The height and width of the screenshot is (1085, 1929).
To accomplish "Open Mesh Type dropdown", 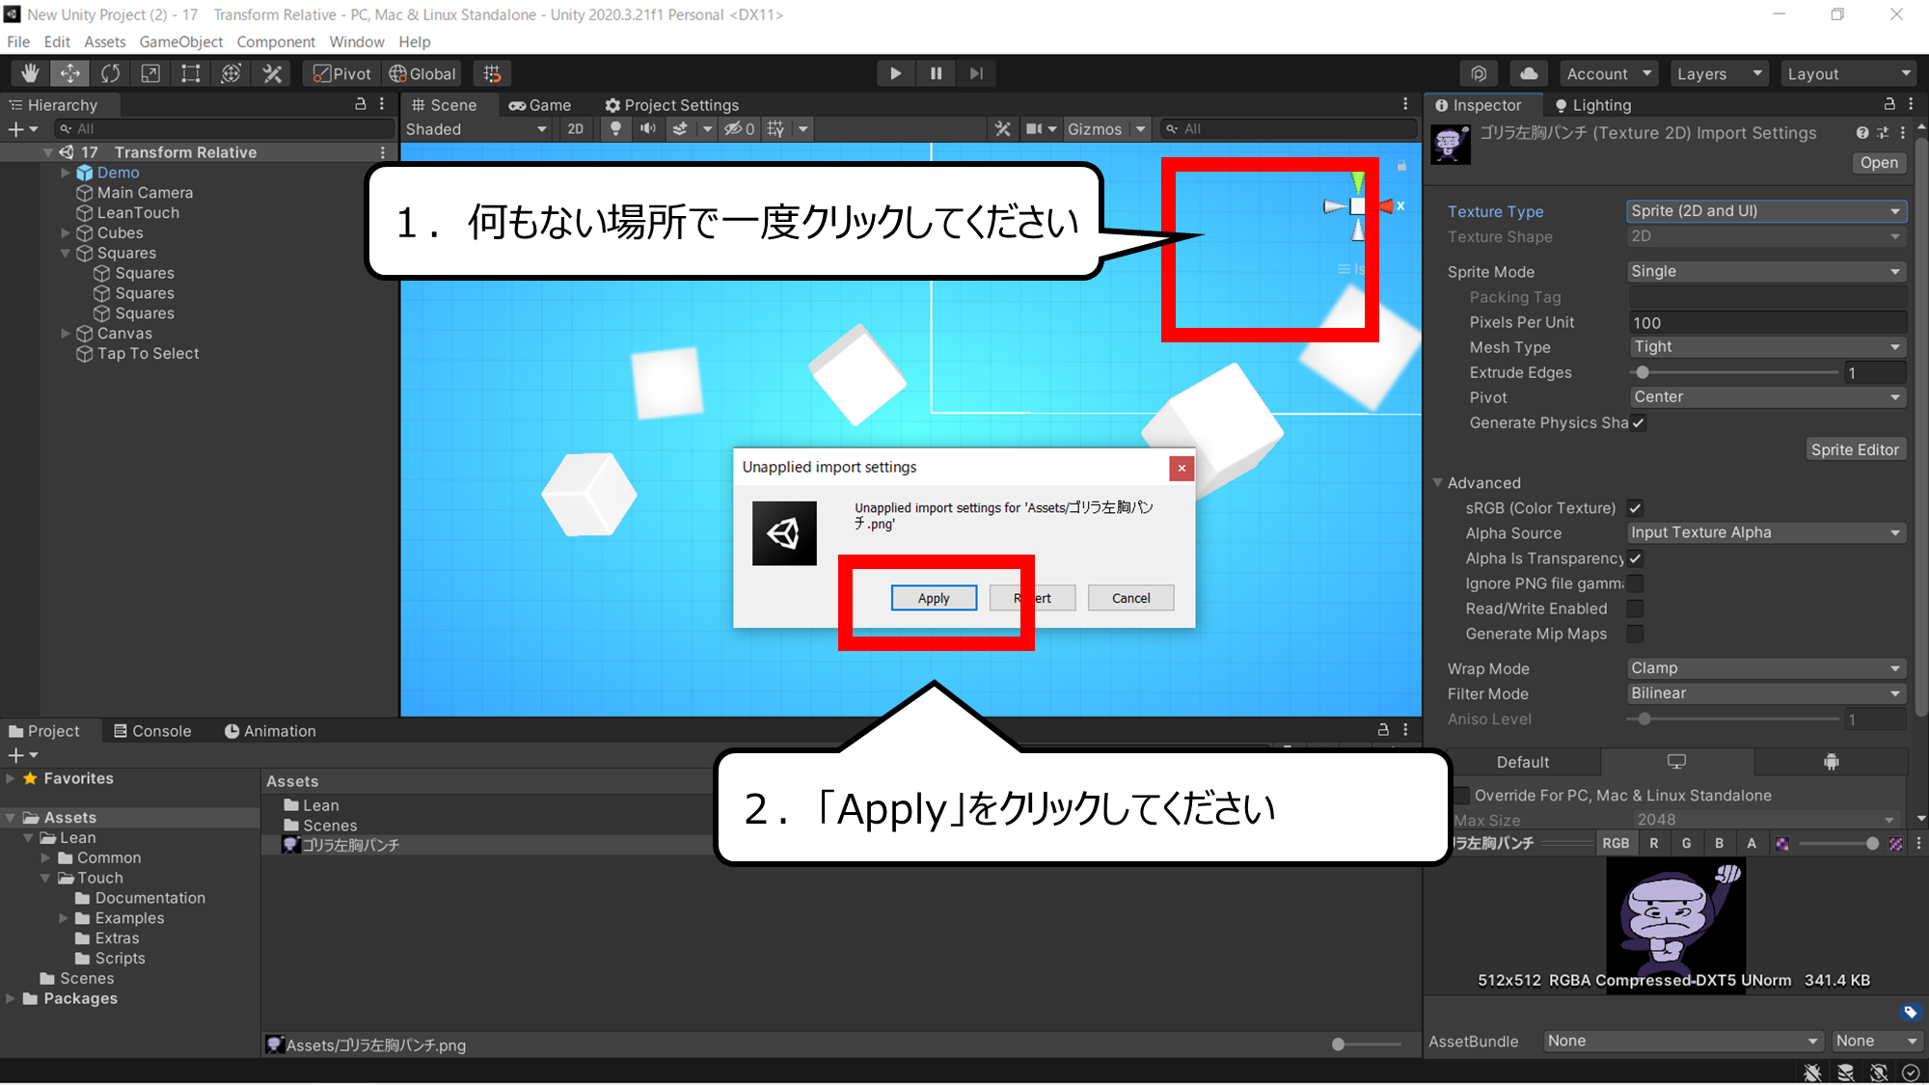I will [x=1766, y=347].
